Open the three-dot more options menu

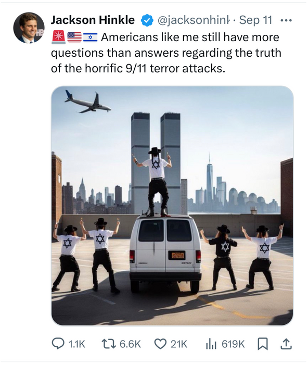click(286, 20)
